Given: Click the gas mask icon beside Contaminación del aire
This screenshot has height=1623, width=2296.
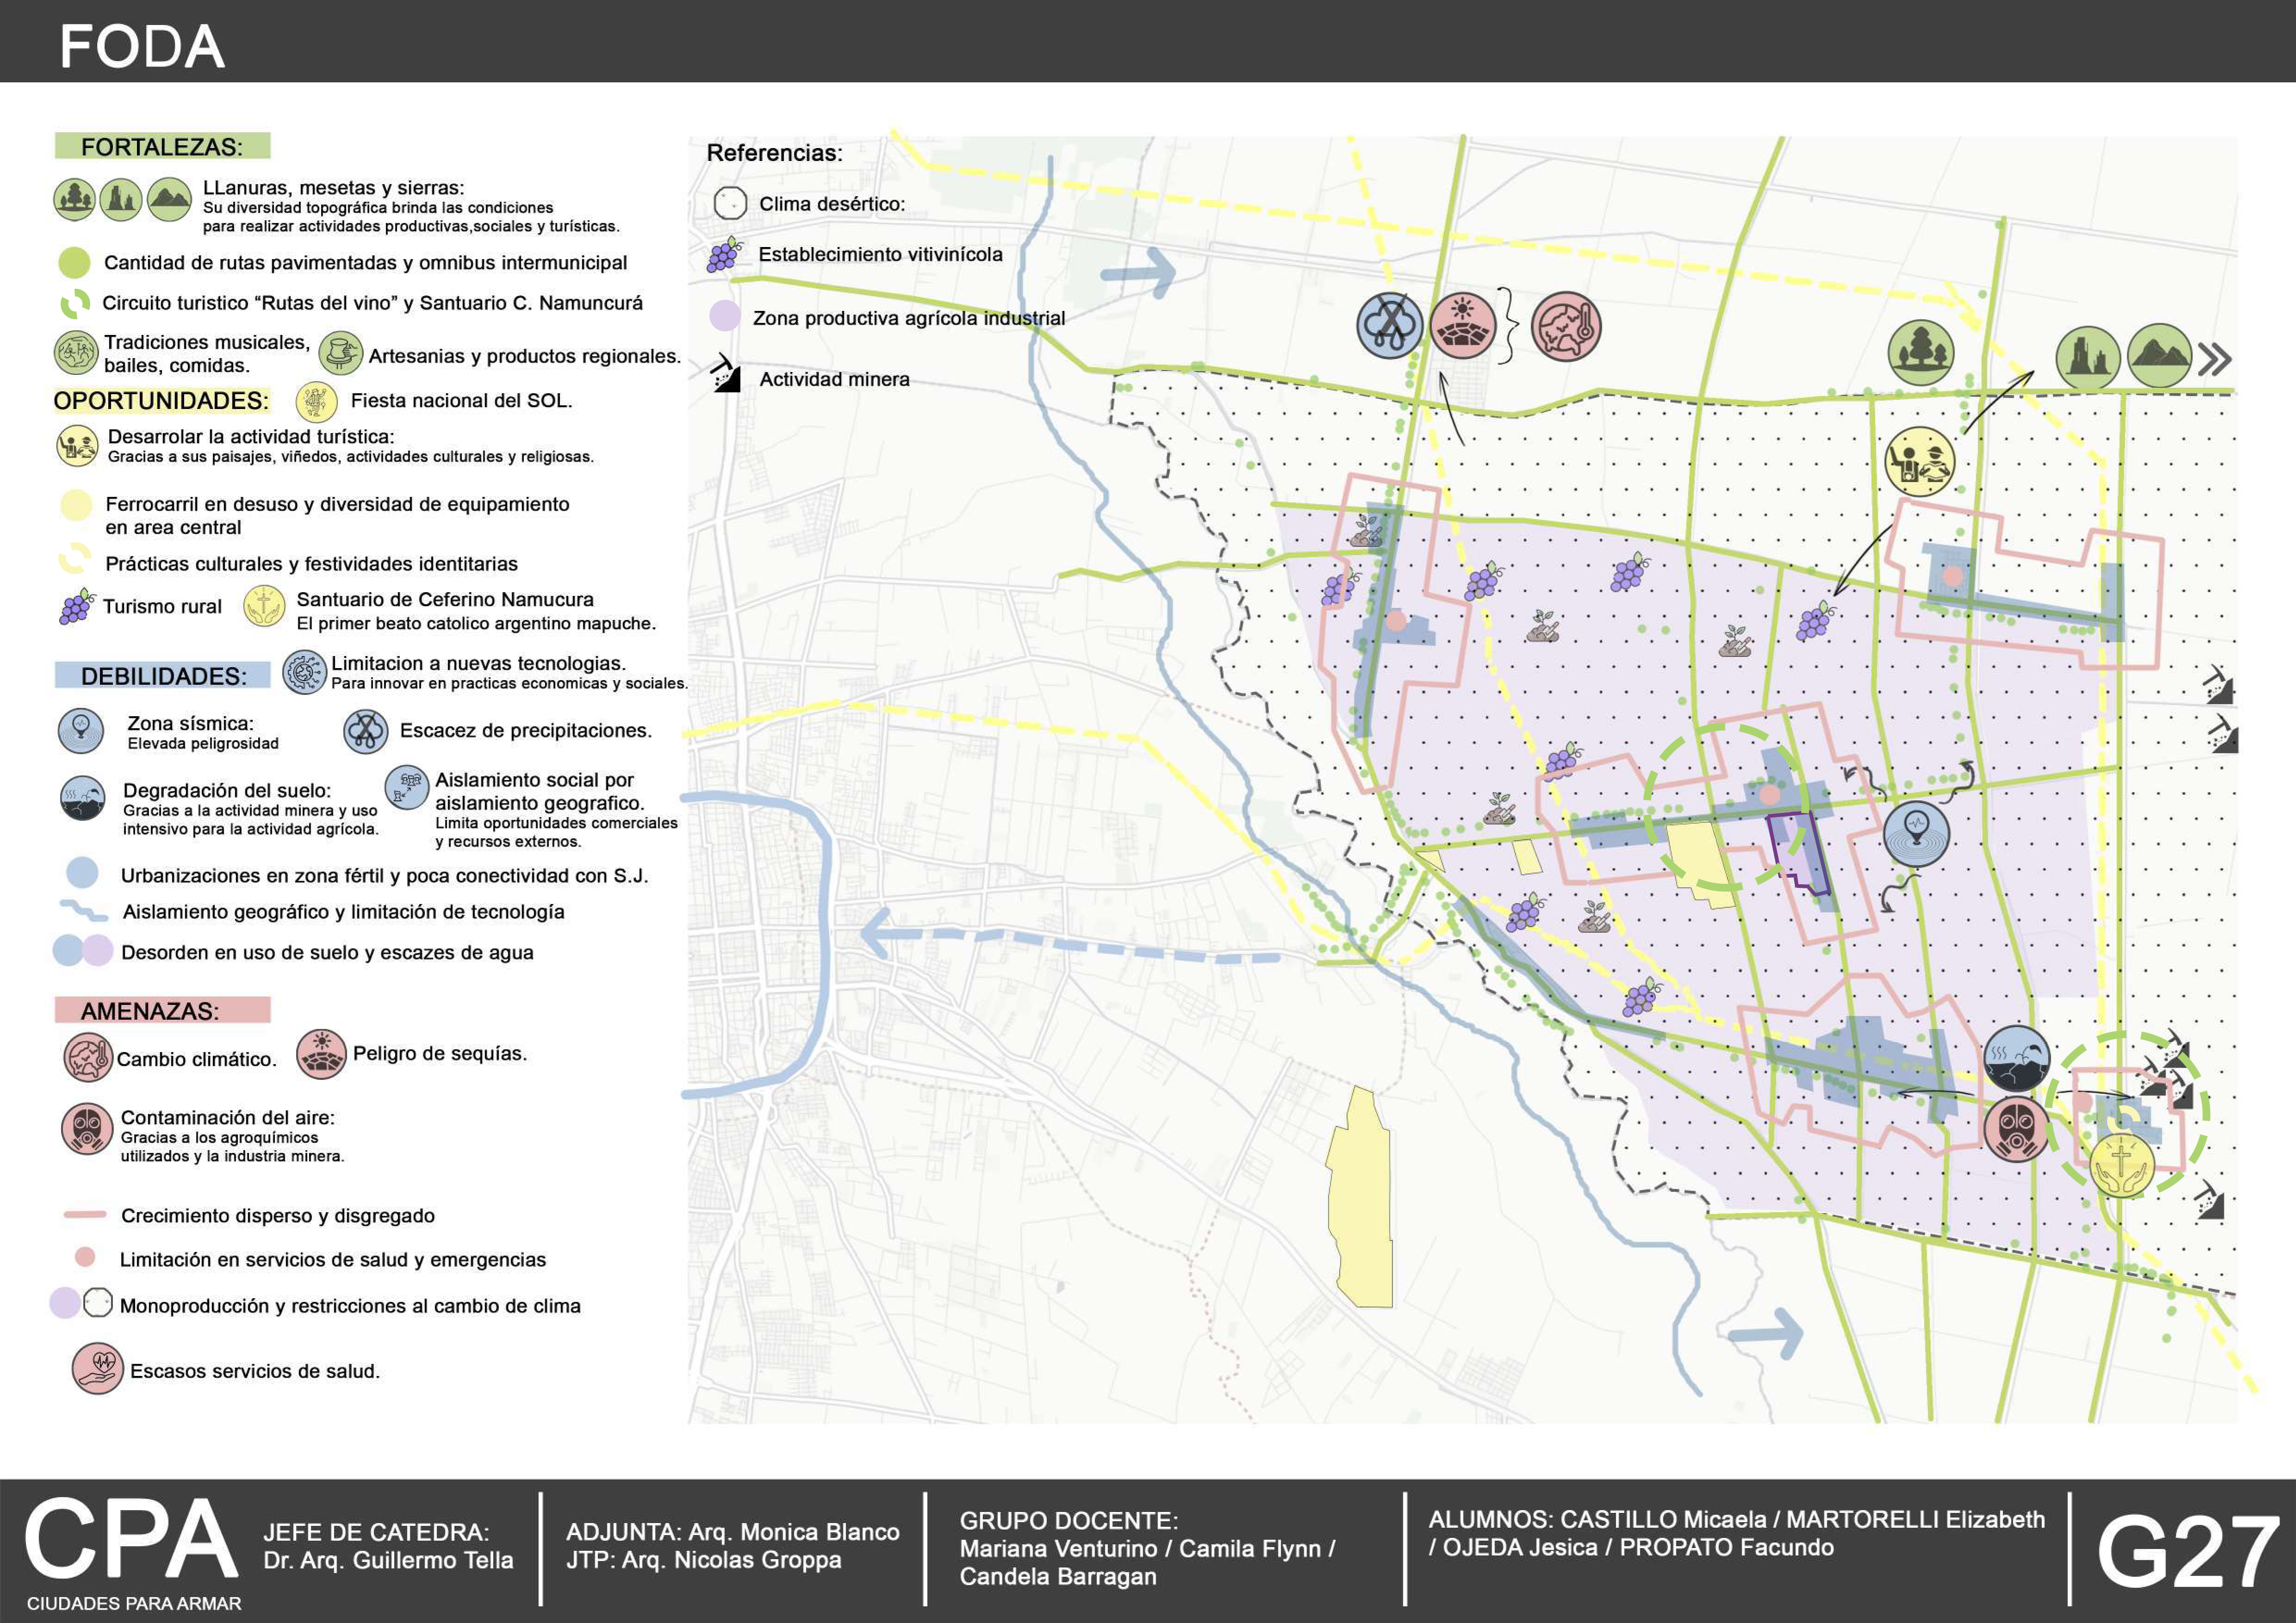Looking at the screenshot, I should coord(87,1128).
